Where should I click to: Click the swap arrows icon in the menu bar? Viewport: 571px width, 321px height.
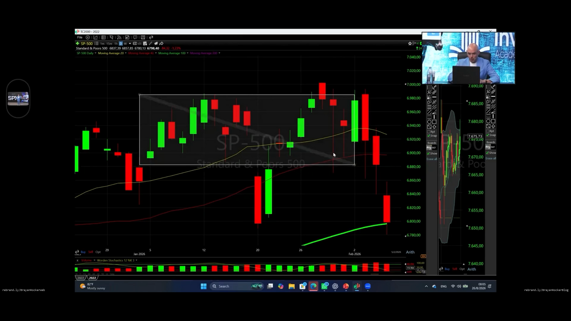151,37
